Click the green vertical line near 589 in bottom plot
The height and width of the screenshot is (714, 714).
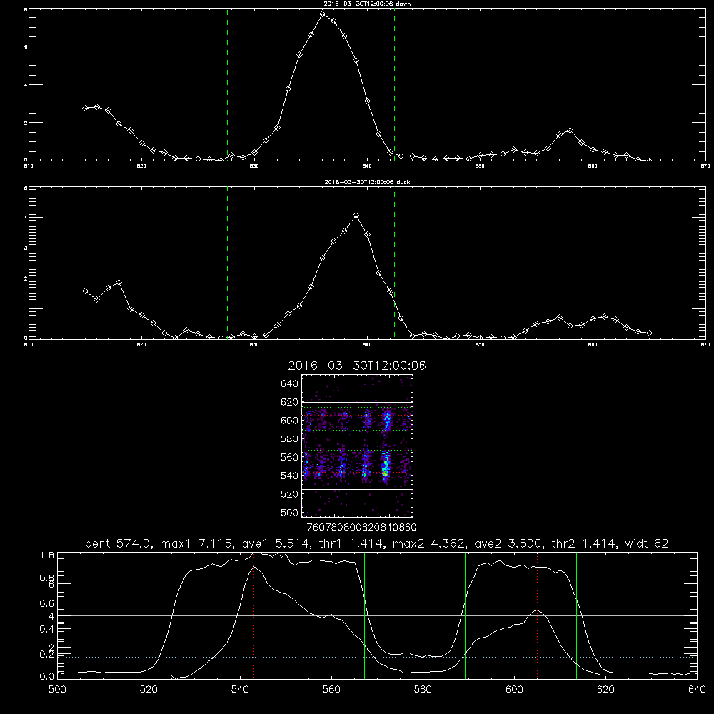click(x=465, y=615)
